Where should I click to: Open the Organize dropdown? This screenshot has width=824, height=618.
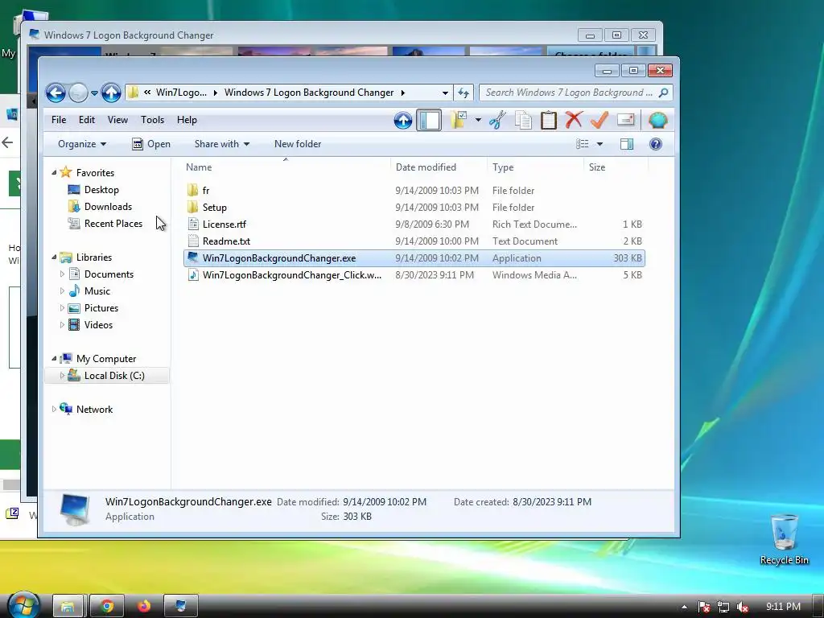82,144
